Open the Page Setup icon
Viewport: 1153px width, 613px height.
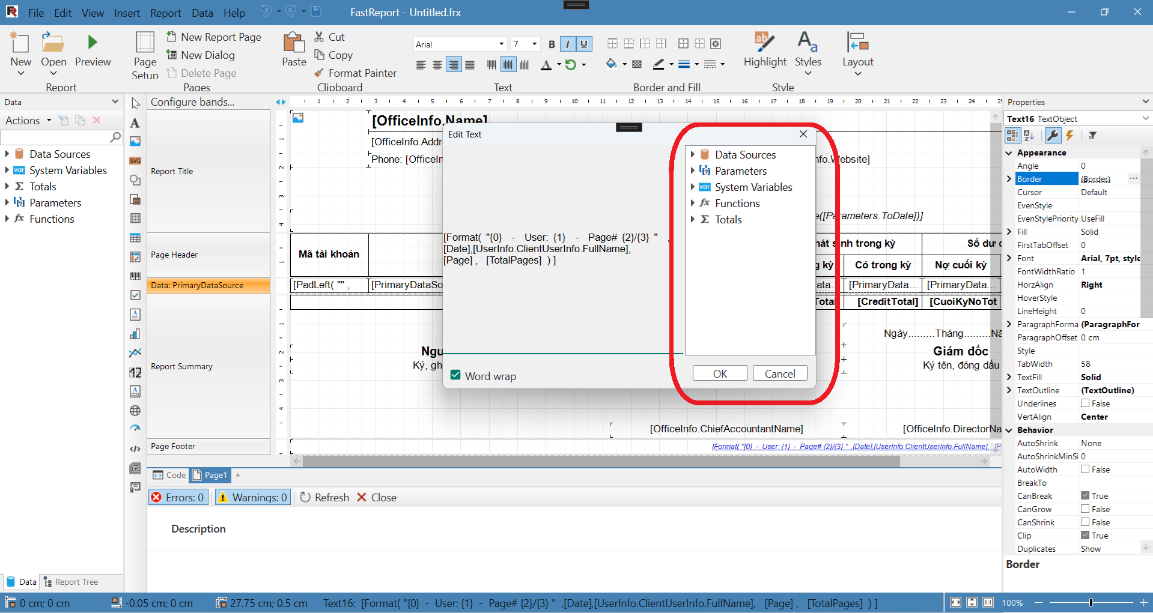click(x=145, y=43)
